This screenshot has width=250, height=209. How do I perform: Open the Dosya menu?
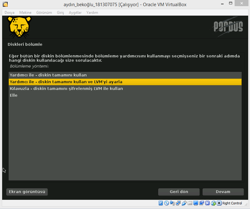pyautogui.click(x=10, y=13)
